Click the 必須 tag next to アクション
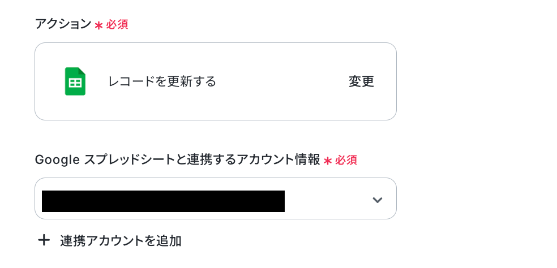 click(x=117, y=25)
